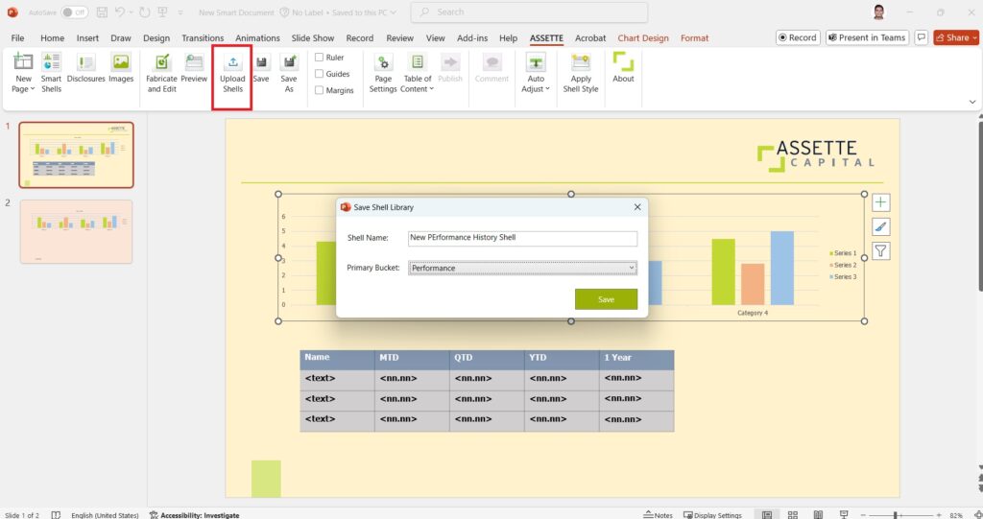Switch to the View ribbon tab
This screenshot has width=983, height=519.
pyautogui.click(x=435, y=37)
